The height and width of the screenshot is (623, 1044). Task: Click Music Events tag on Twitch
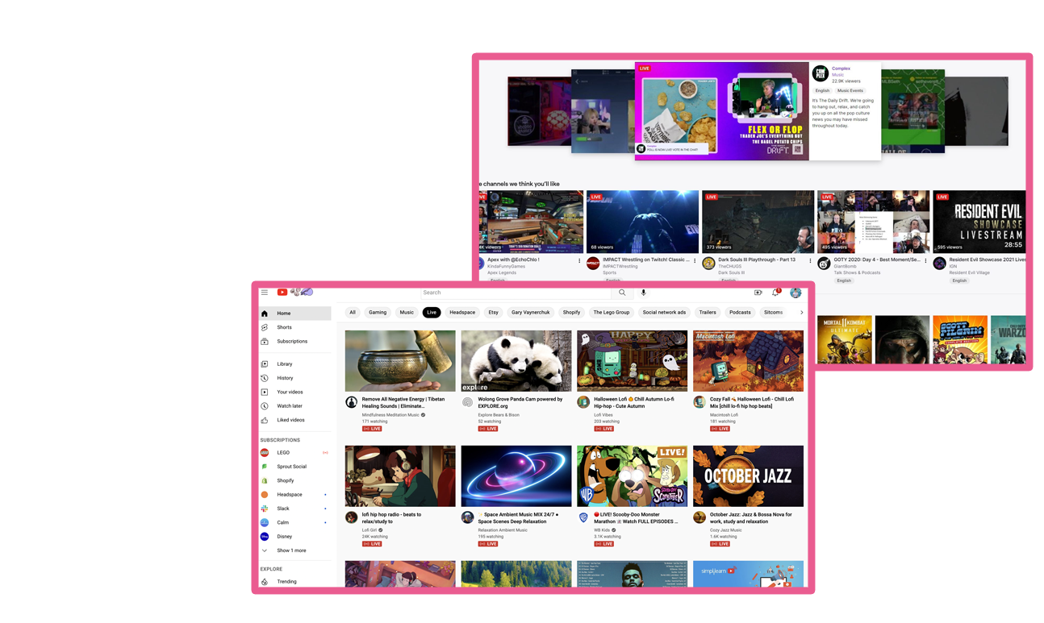pos(850,90)
